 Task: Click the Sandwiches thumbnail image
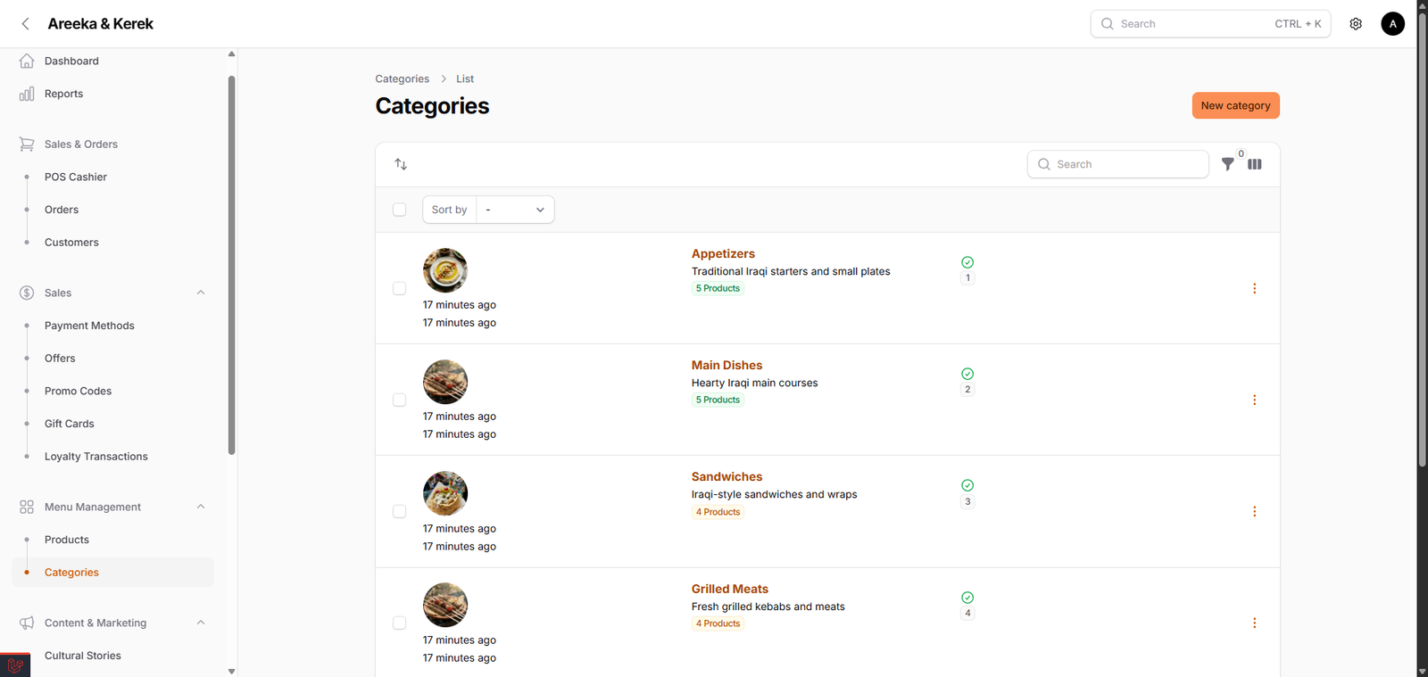pos(445,493)
